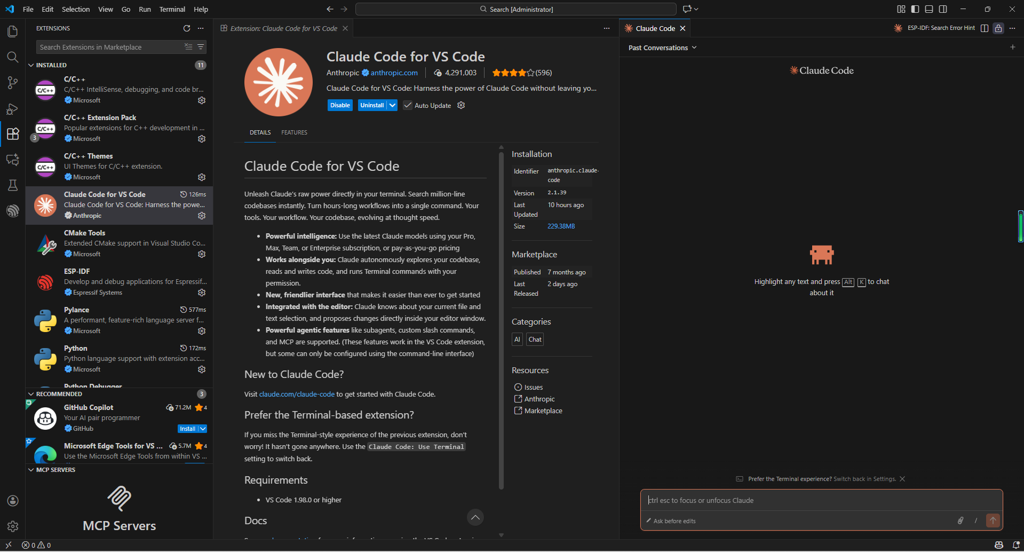This screenshot has width=1024, height=552.
Task: Split the editor right
Action: [x=985, y=28]
